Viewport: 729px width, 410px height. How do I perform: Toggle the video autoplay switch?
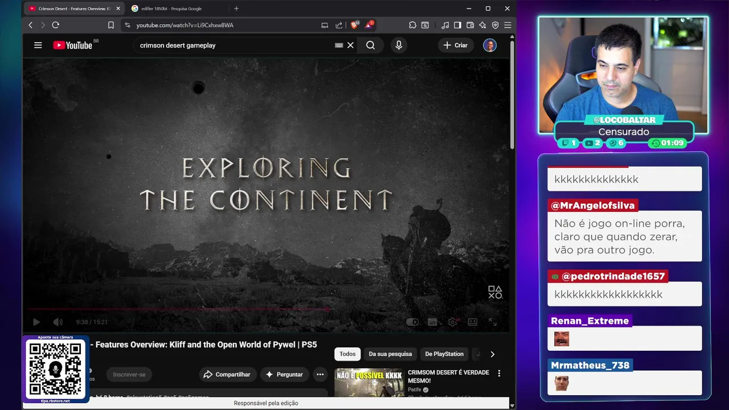[x=412, y=322]
